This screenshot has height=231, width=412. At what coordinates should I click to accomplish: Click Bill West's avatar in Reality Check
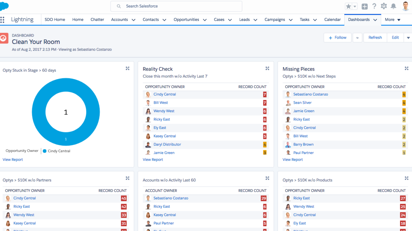click(148, 103)
